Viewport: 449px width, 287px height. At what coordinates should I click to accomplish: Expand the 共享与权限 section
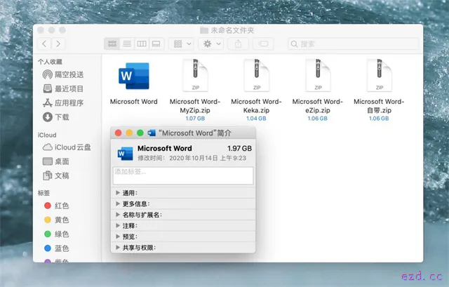click(118, 248)
